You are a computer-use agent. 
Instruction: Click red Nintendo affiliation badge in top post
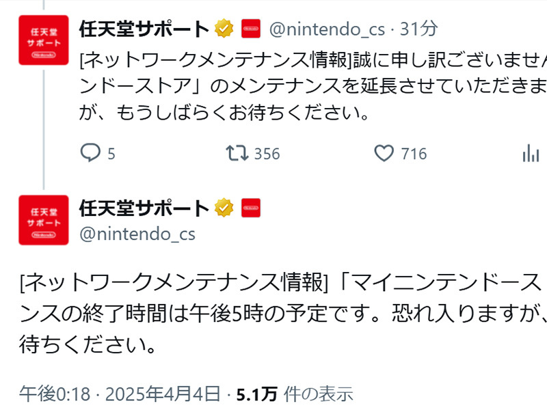(251, 29)
